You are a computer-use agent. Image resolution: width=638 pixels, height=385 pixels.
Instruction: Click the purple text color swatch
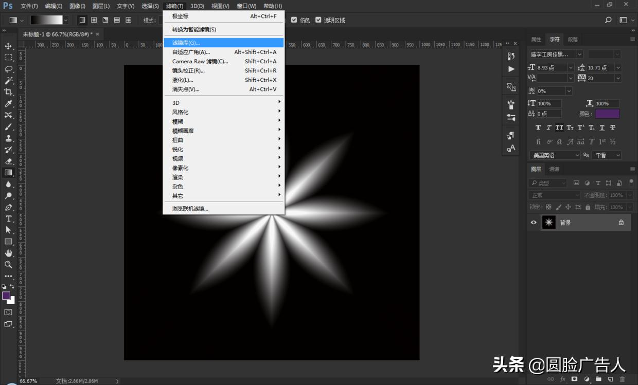click(607, 114)
